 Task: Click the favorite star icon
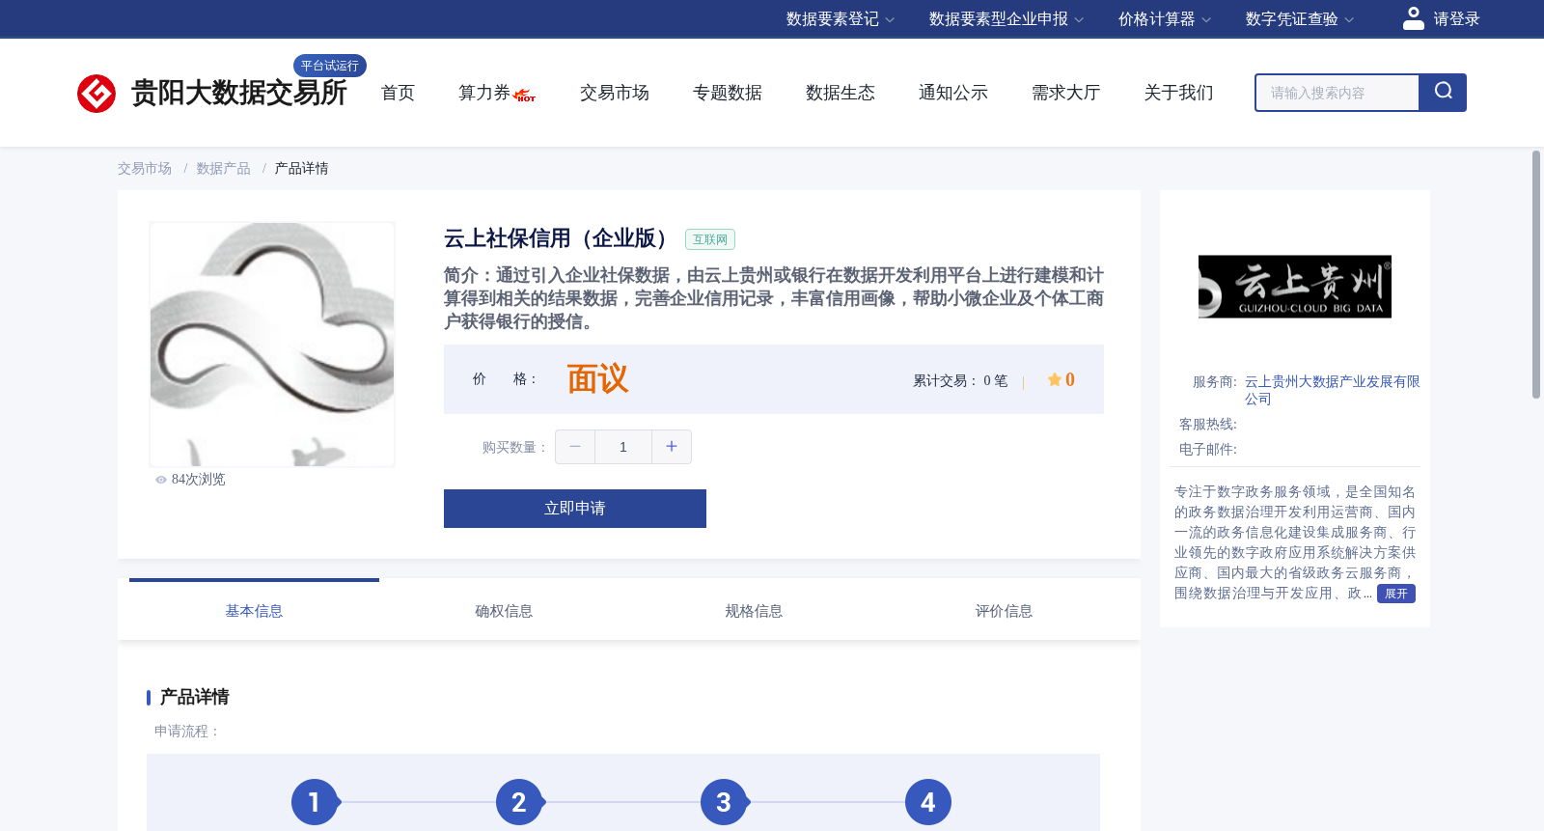click(x=1054, y=380)
